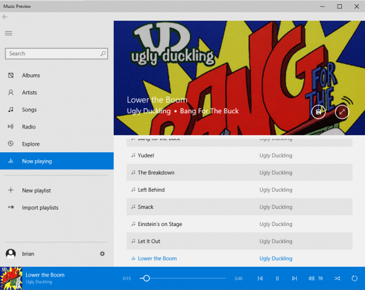This screenshot has width=365, height=290.
Task: Open the Explore section
Action: pyautogui.click(x=57, y=144)
